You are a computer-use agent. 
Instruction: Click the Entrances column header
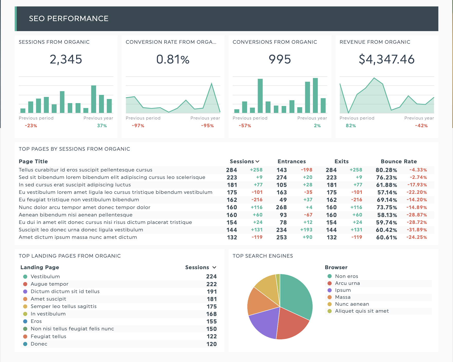pyautogui.click(x=292, y=161)
